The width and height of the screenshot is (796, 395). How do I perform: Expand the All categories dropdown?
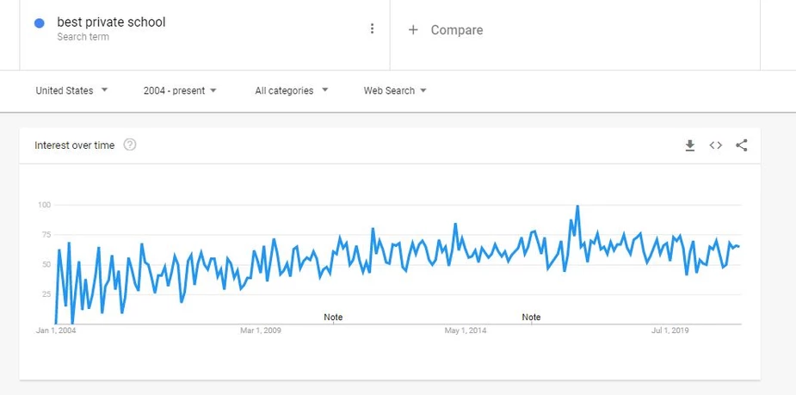[x=292, y=91]
